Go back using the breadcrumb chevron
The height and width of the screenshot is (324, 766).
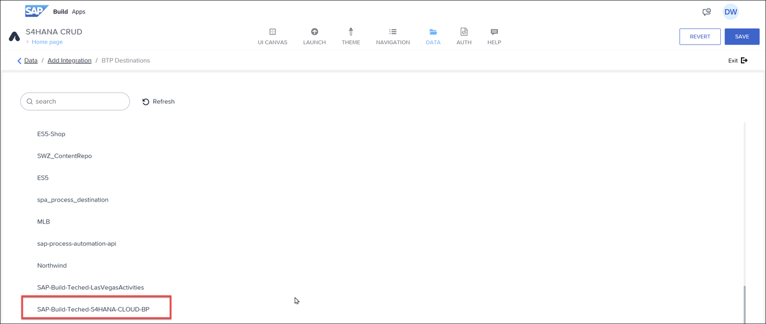[19, 61]
